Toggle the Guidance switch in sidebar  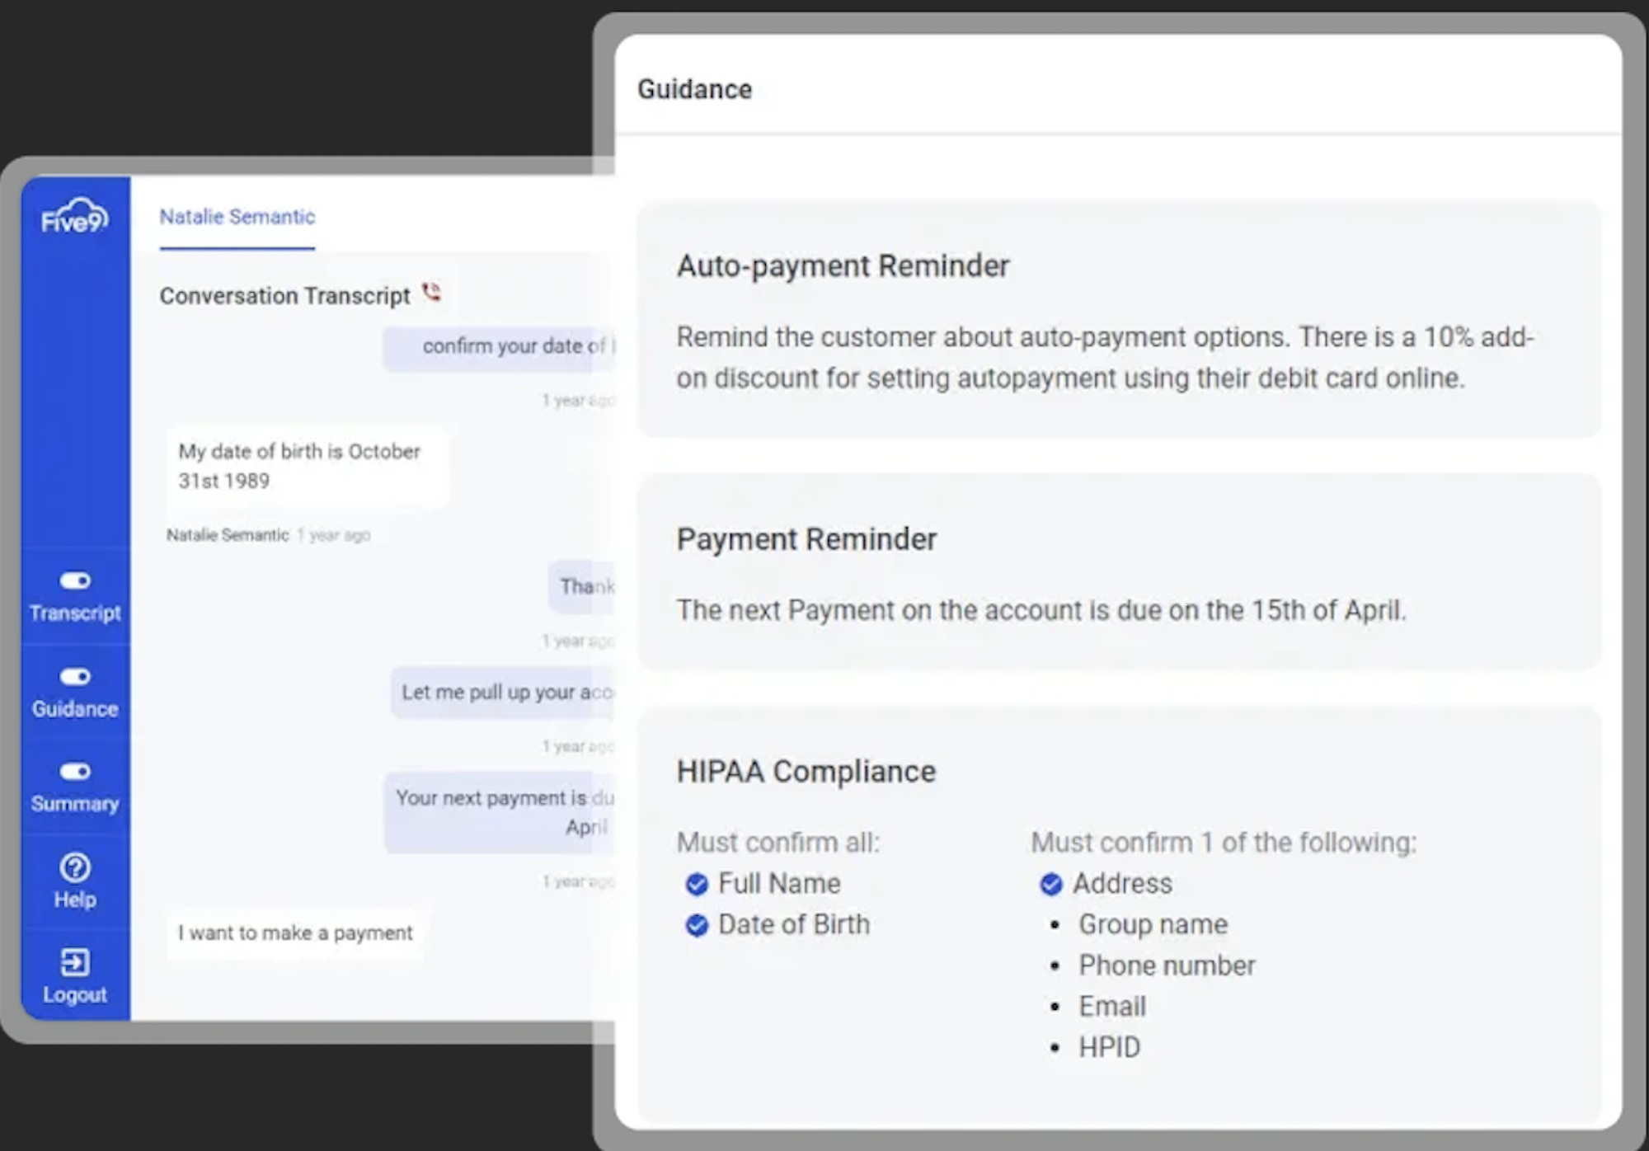click(75, 677)
